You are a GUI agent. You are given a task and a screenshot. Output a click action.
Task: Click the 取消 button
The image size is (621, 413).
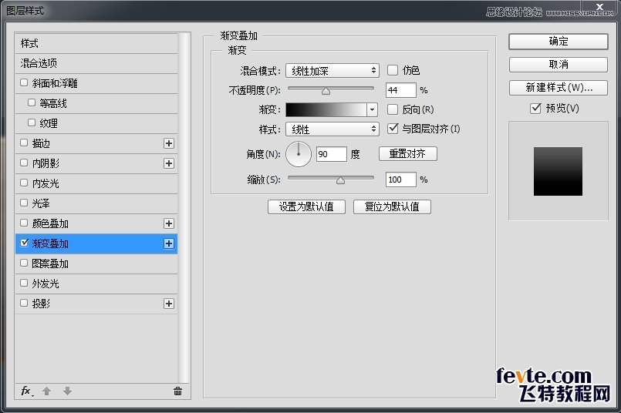click(558, 65)
